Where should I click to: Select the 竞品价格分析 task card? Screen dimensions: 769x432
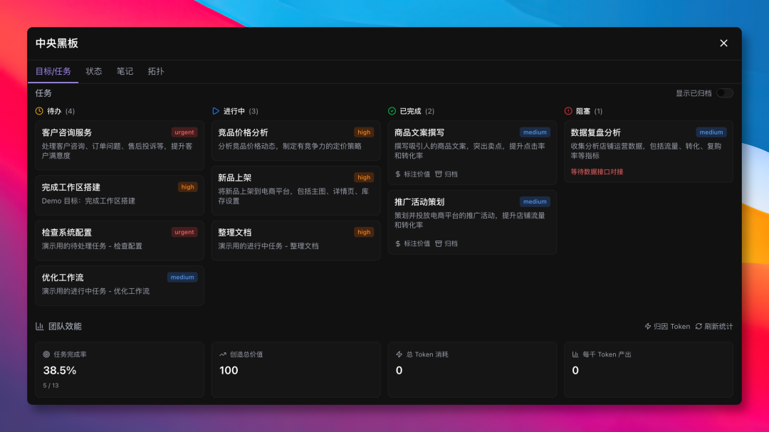pos(295,139)
